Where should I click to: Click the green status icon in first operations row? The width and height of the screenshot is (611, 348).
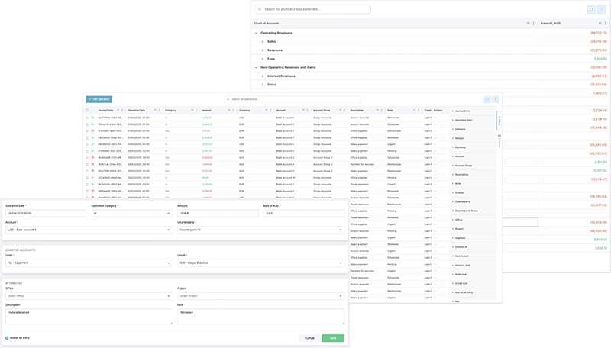coord(92,118)
